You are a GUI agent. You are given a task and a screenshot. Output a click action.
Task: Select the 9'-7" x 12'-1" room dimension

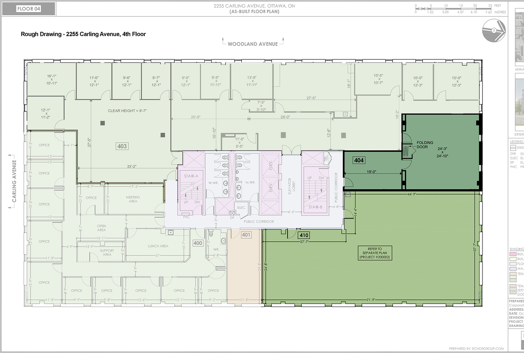coord(157,81)
